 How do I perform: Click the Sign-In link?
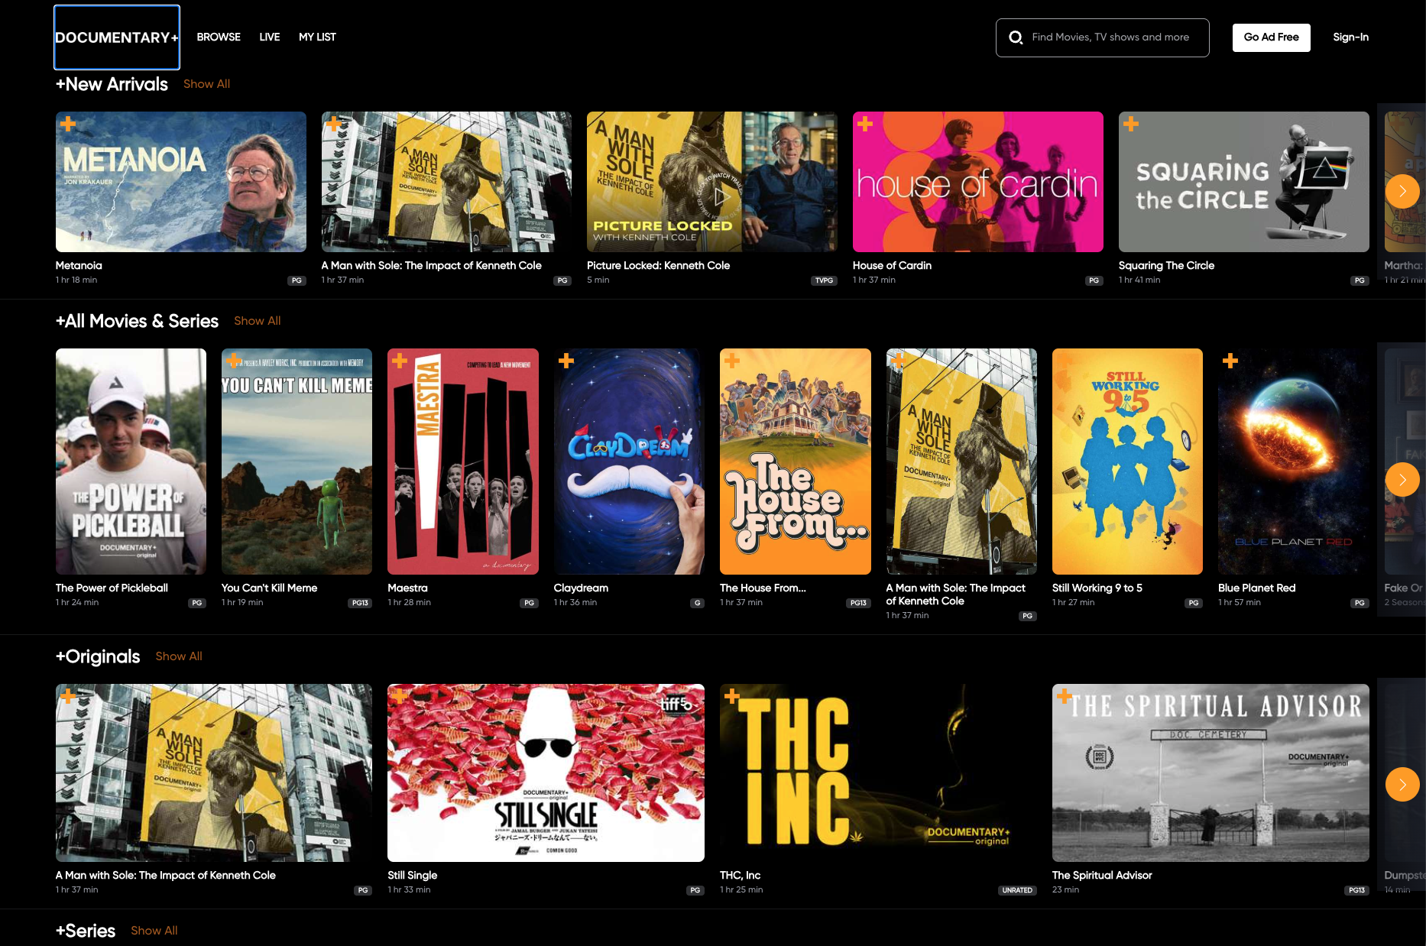[1351, 37]
